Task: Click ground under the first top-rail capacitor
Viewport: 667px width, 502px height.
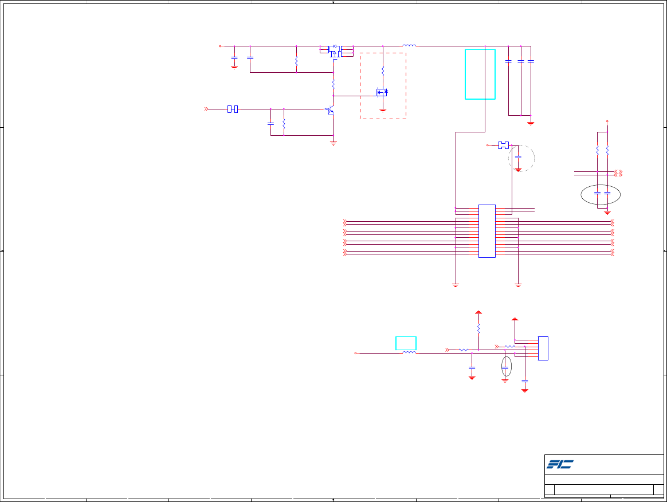Action: [x=234, y=67]
